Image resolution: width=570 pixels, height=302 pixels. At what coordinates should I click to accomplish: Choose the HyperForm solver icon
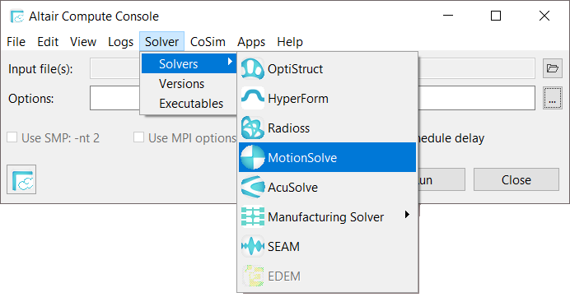252,99
